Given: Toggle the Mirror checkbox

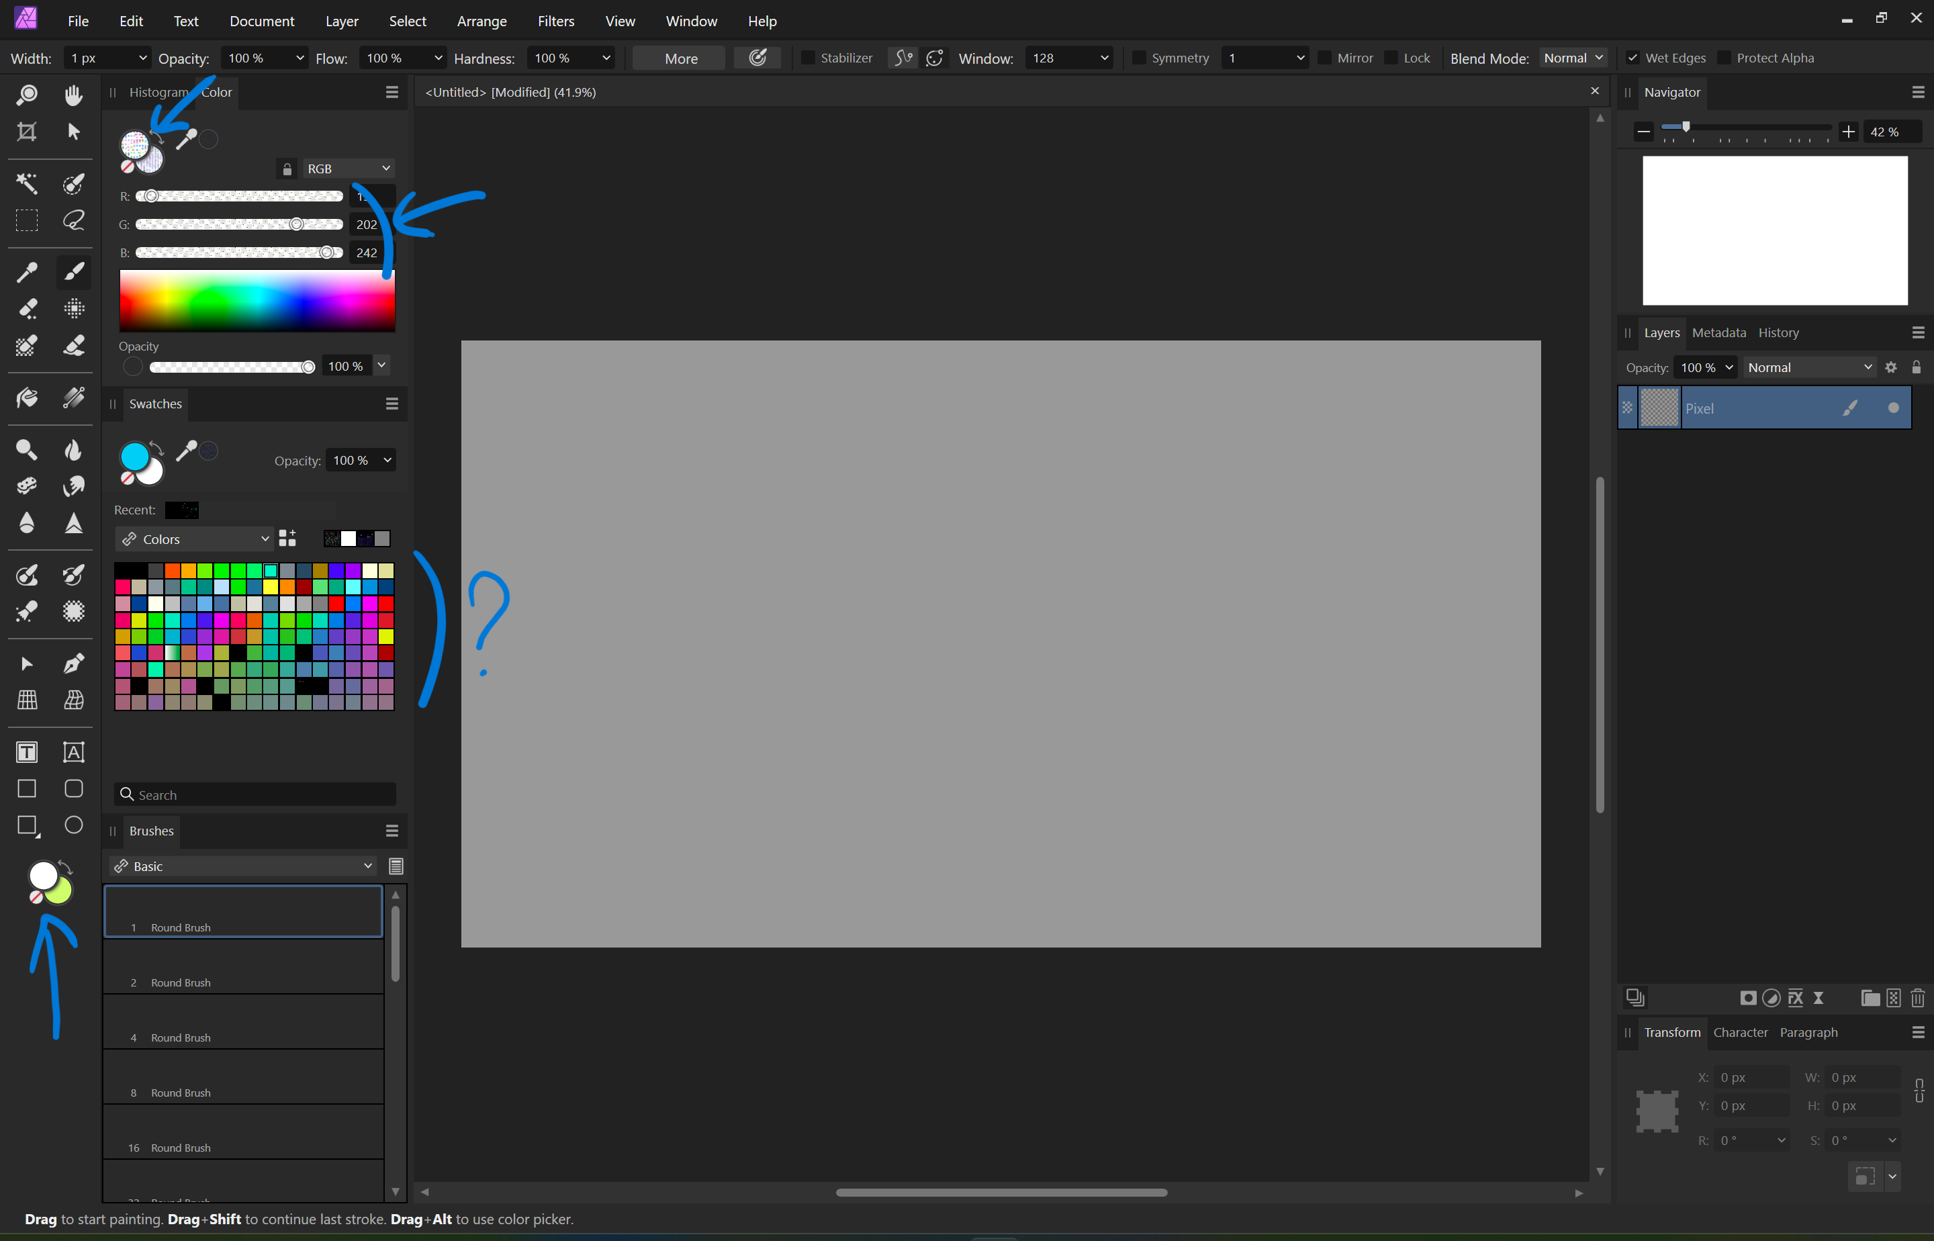Looking at the screenshot, I should (x=1324, y=58).
